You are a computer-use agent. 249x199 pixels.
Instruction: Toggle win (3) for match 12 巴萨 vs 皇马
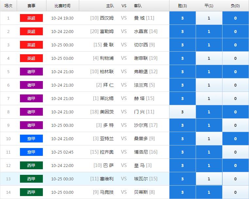coord(183,165)
